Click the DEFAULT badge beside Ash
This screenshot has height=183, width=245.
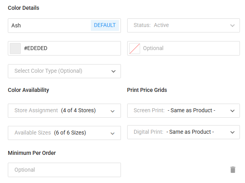click(105, 25)
